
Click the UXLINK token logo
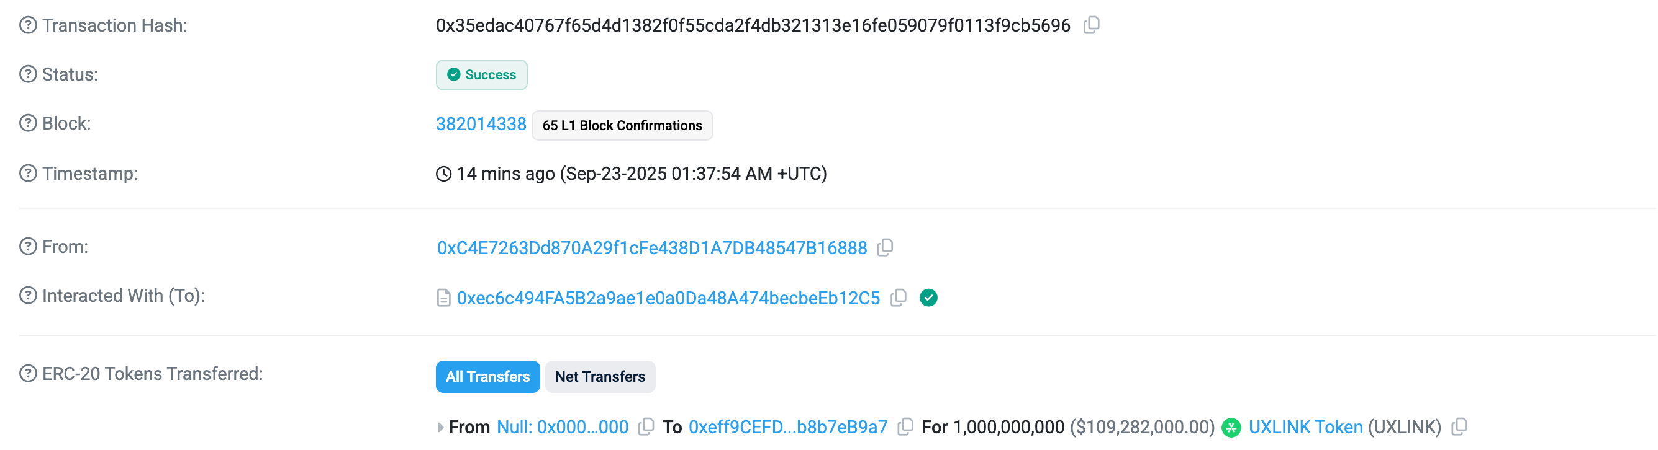(1231, 428)
